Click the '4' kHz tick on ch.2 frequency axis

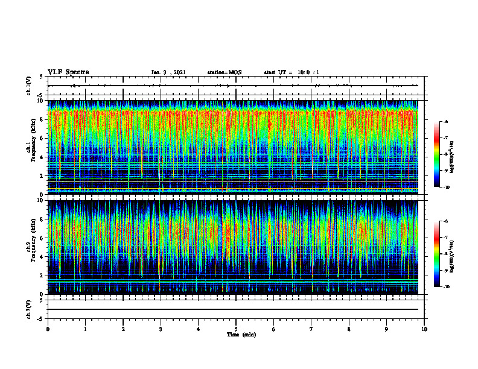tap(42, 257)
